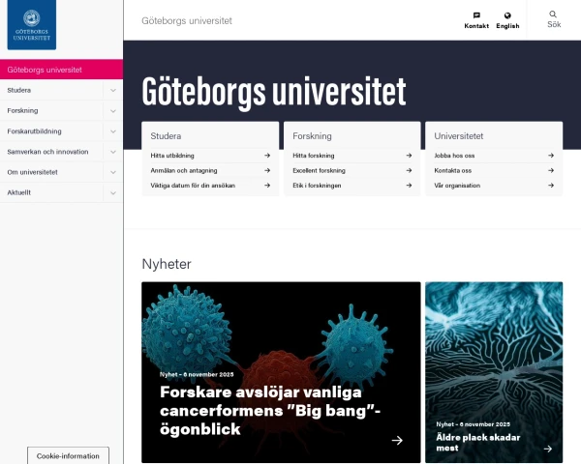Open the Kontakt speech bubble icon
The height and width of the screenshot is (464, 581).
[x=476, y=16]
